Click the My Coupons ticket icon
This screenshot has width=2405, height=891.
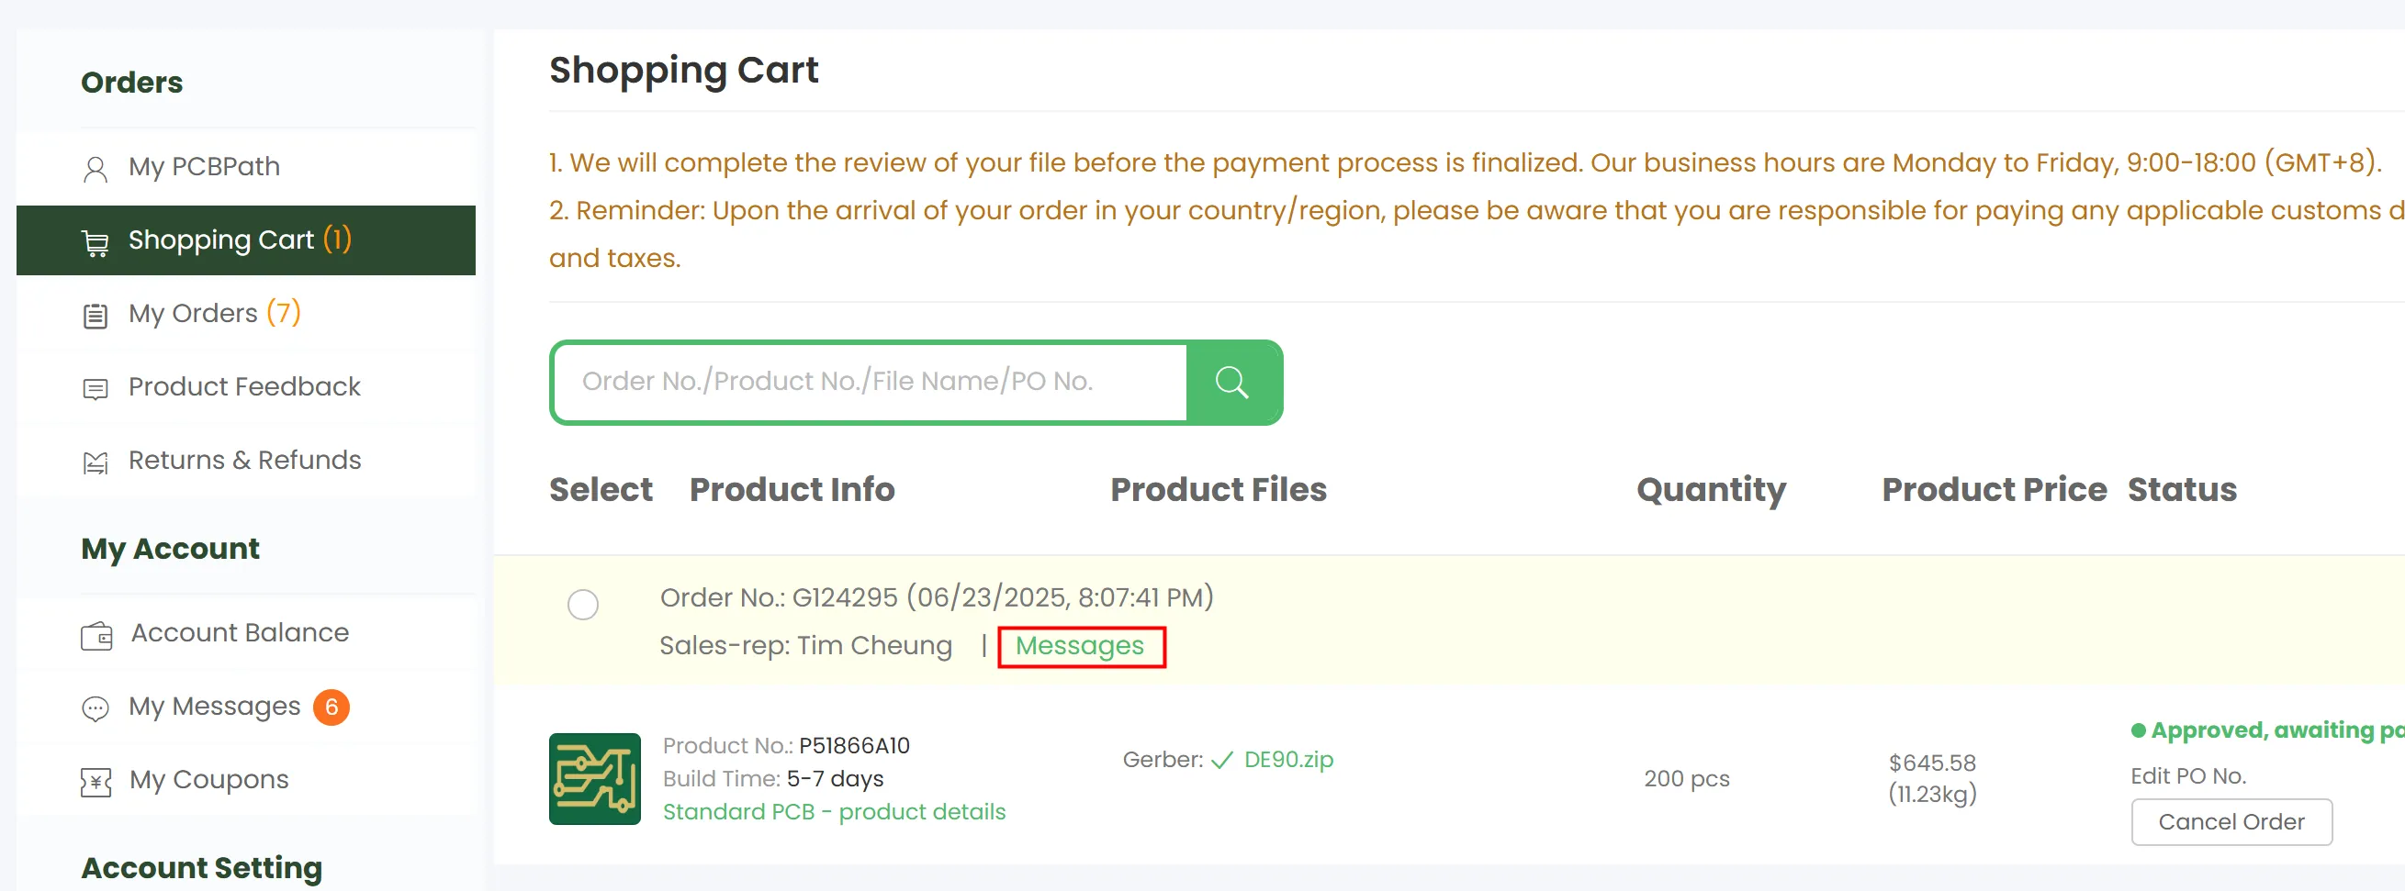click(x=96, y=781)
